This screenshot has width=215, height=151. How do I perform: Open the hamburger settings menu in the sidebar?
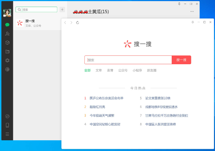[x=7, y=134]
